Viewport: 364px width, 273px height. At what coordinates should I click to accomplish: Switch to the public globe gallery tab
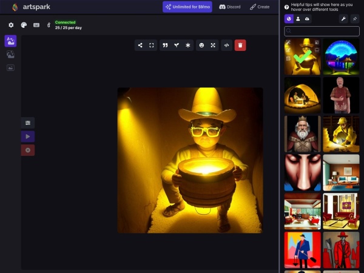click(289, 19)
